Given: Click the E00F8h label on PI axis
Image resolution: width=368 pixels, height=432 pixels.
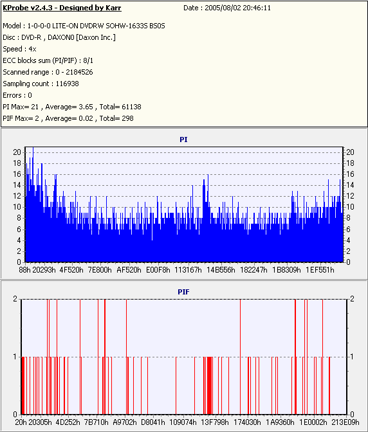Looking at the screenshot, I should tap(158, 270).
